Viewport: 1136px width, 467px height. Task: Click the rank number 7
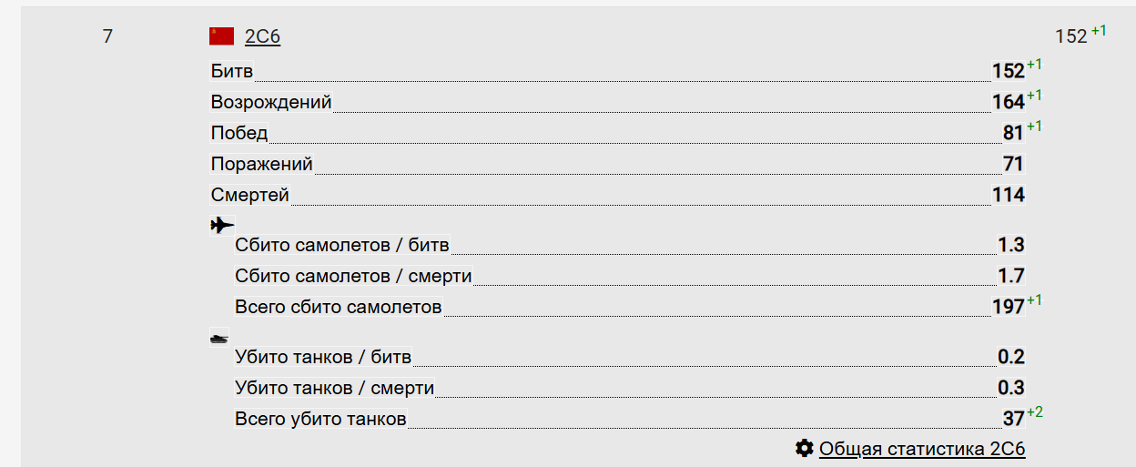(107, 36)
